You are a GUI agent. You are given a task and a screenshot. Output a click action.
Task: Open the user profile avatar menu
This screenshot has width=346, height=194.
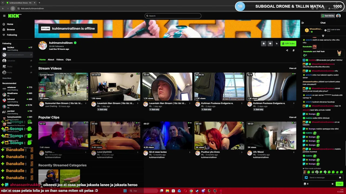pyautogui.click(x=338, y=16)
